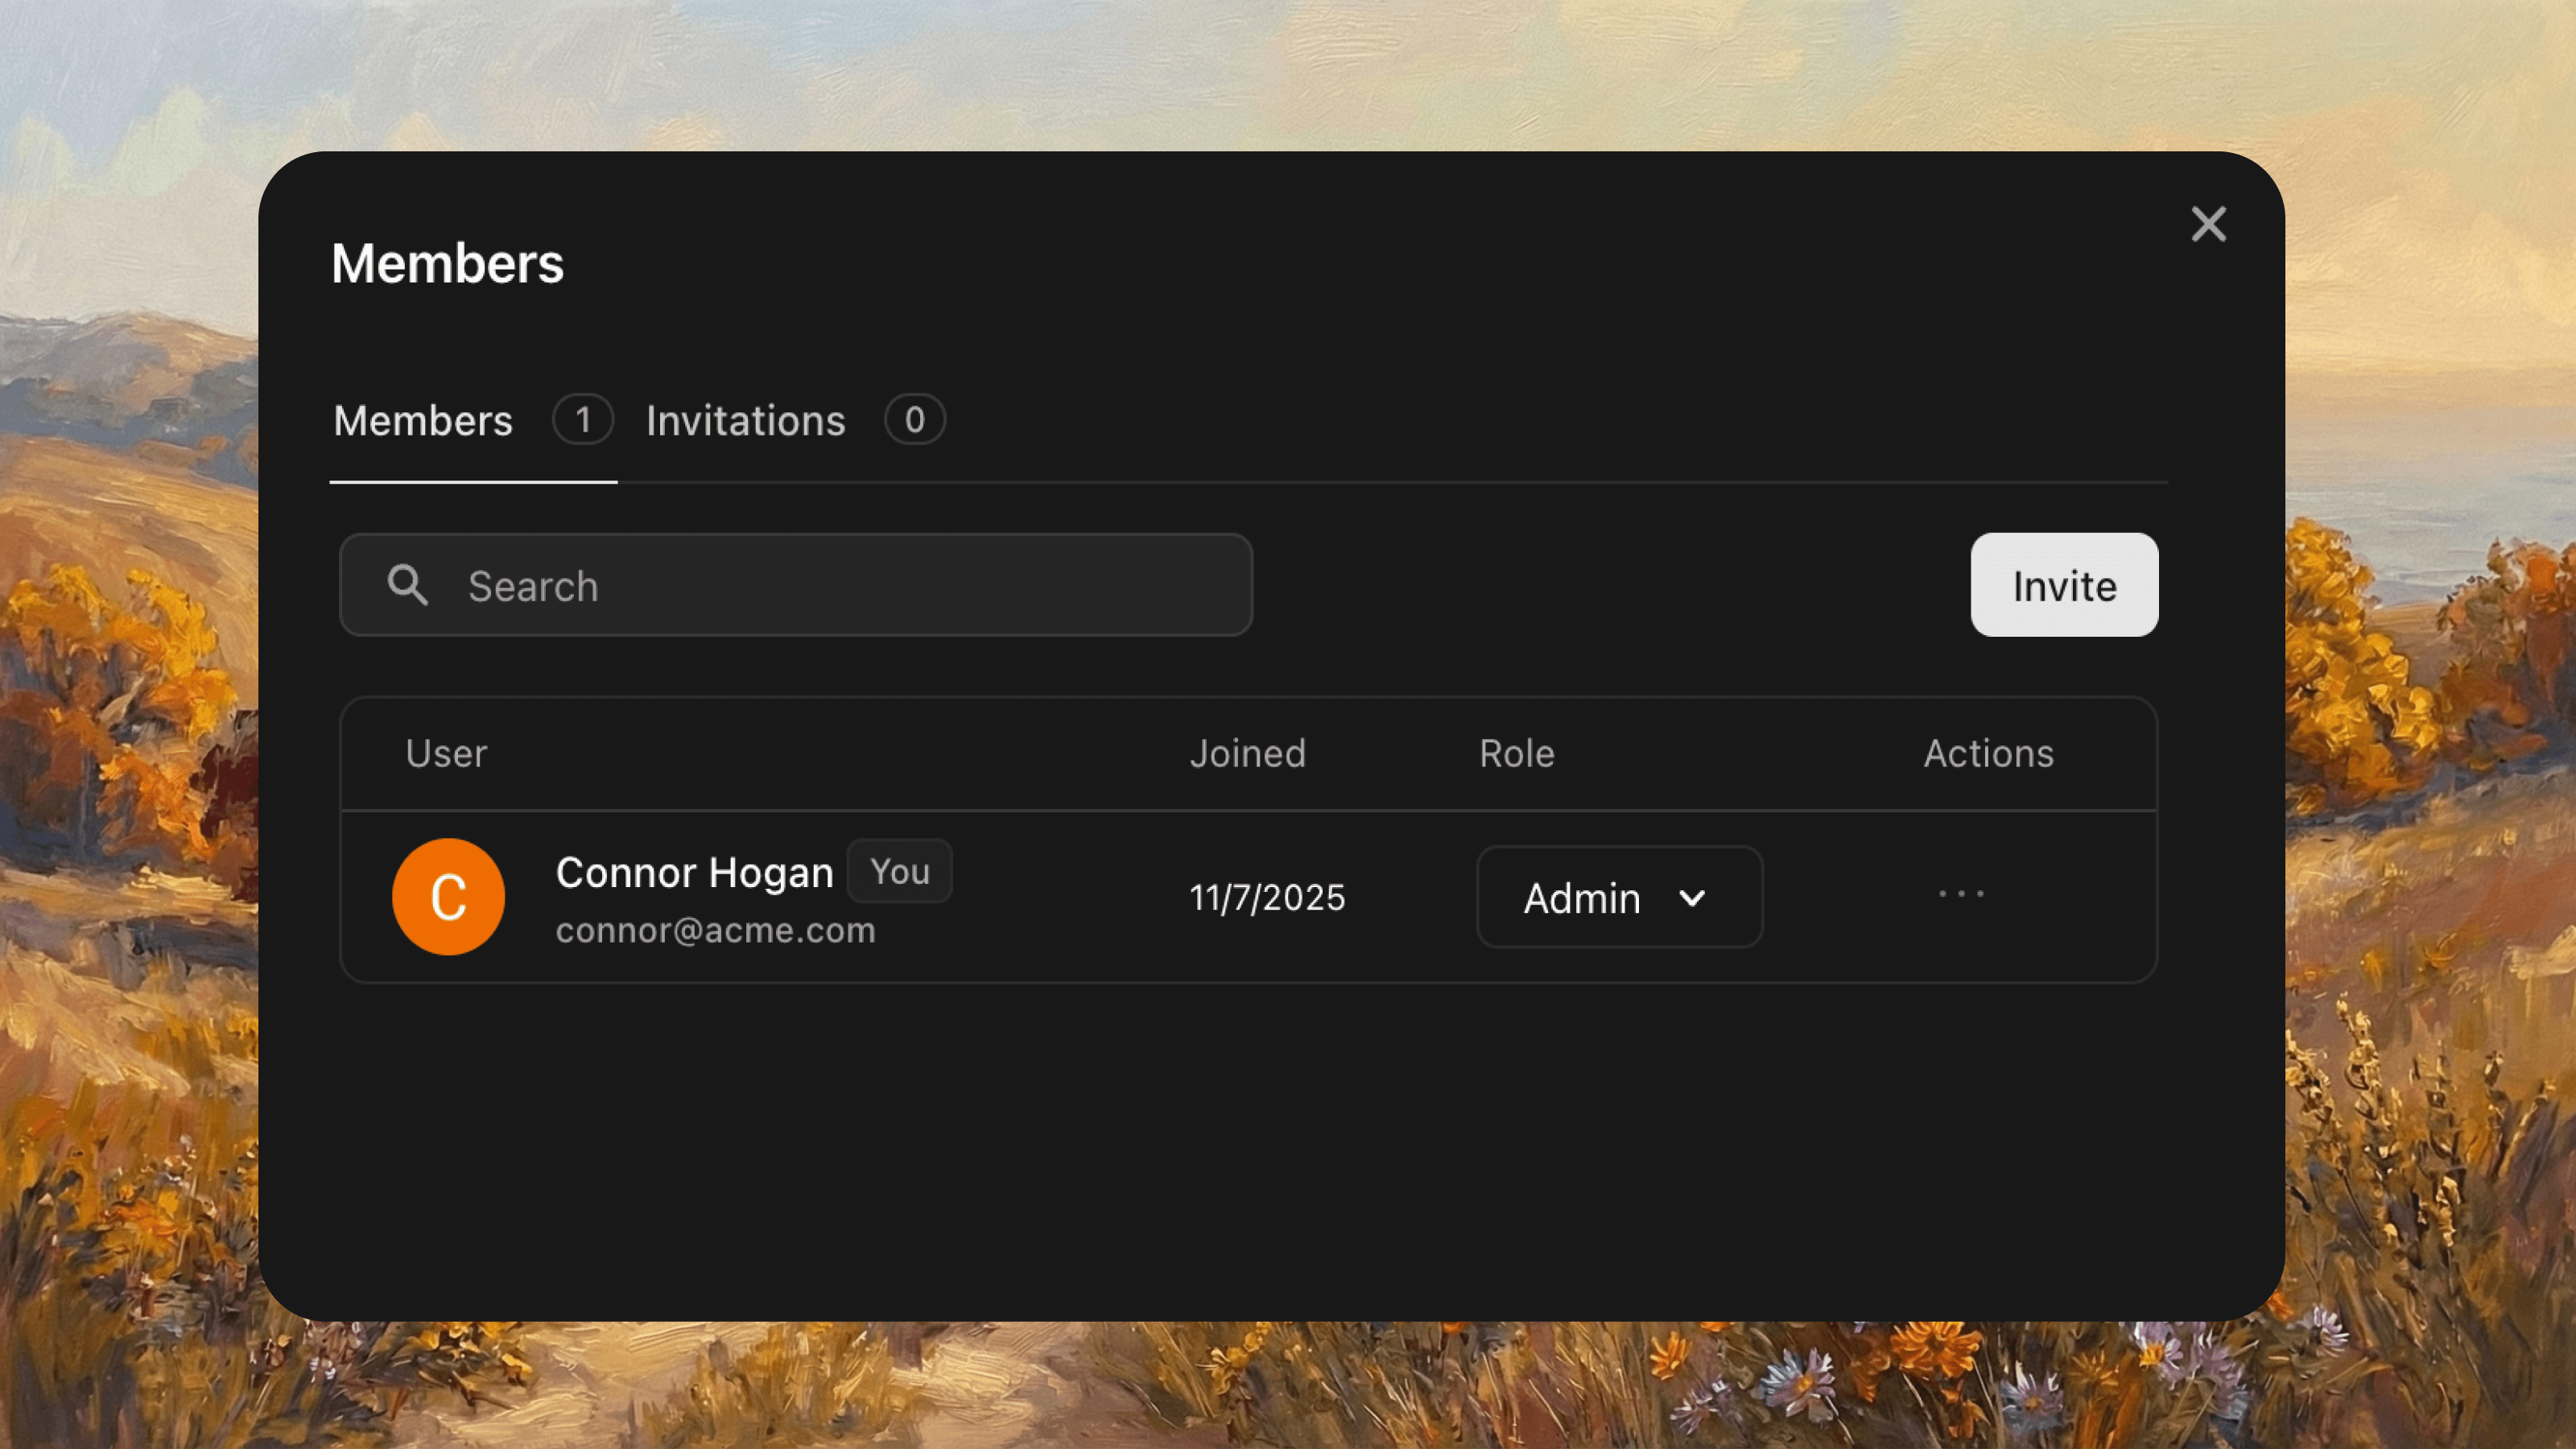Click the connor@acme.com email
Viewport: 2576px width, 1449px height.
(715, 931)
